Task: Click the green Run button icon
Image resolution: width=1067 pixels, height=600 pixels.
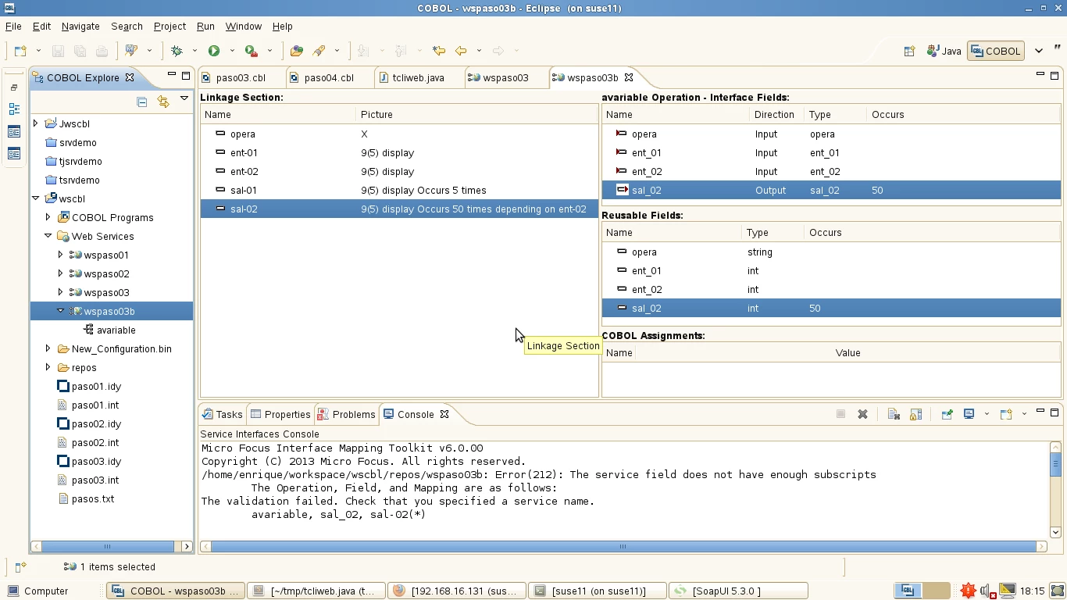Action: [x=213, y=51]
